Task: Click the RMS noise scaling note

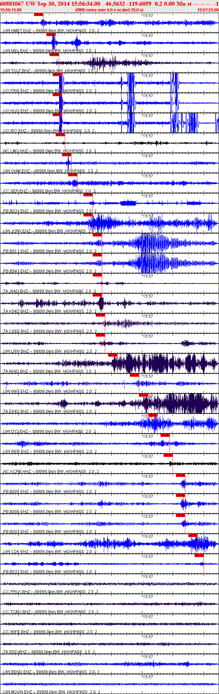Action: 109,10
